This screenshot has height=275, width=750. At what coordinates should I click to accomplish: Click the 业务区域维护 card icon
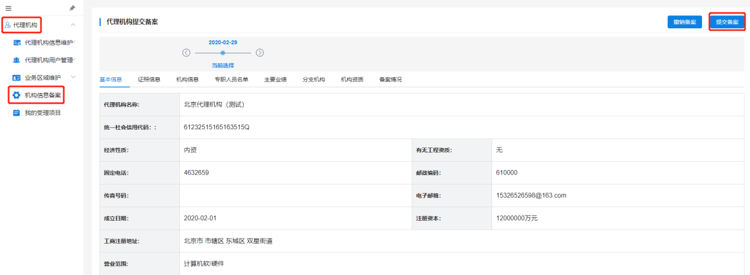click(x=17, y=77)
